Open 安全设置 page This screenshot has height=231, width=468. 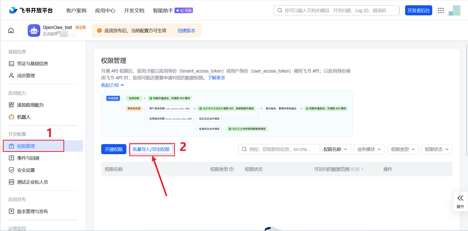pos(25,170)
